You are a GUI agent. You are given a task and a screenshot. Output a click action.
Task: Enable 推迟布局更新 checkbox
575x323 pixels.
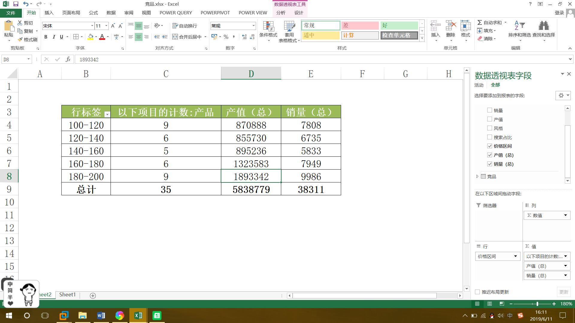click(477, 292)
